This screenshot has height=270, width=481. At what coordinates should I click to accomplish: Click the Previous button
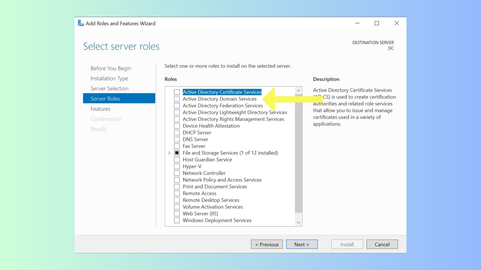pyautogui.click(x=267, y=244)
